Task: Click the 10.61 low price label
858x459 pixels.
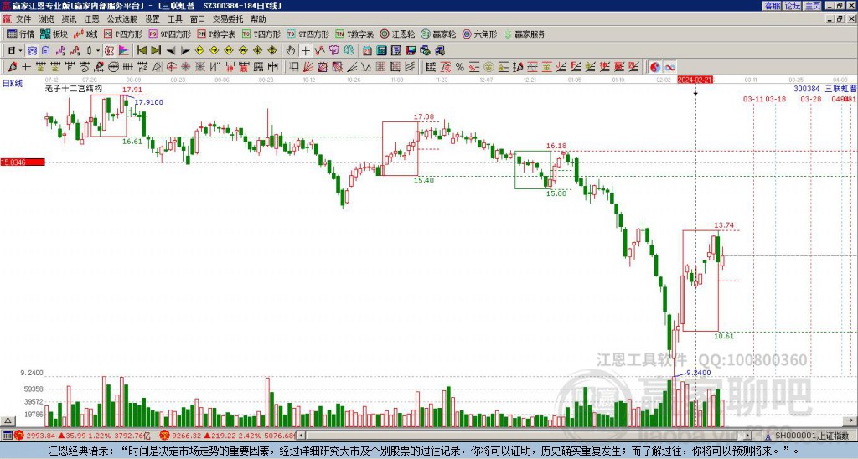Action: [724, 336]
